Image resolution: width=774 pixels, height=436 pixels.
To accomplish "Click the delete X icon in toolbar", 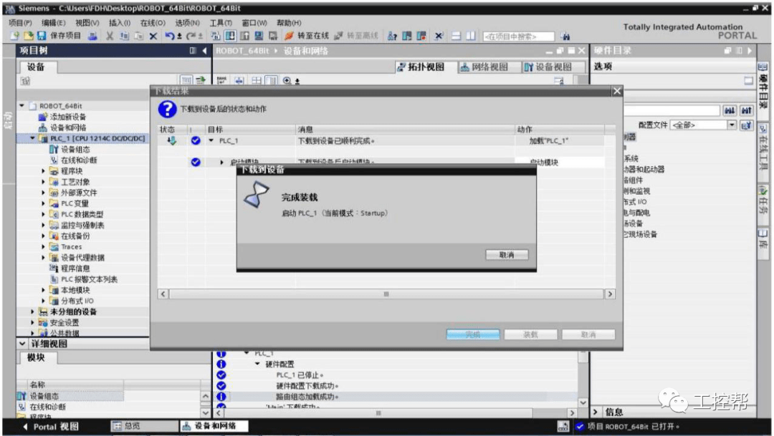I will point(153,36).
